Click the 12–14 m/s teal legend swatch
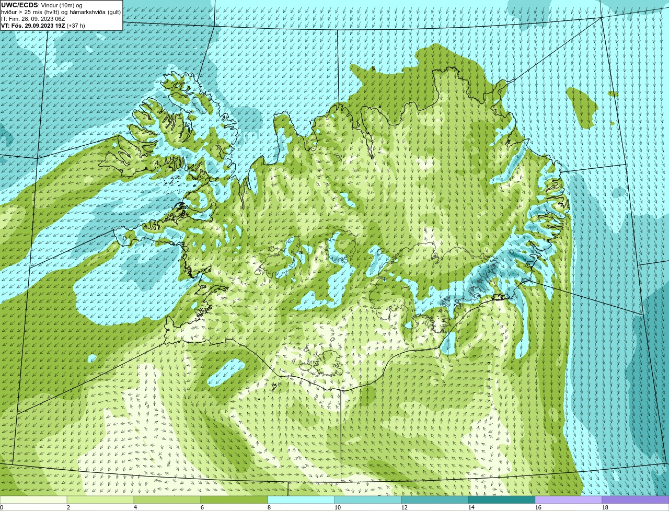Screen dimensions: 669x511 tap(435, 500)
